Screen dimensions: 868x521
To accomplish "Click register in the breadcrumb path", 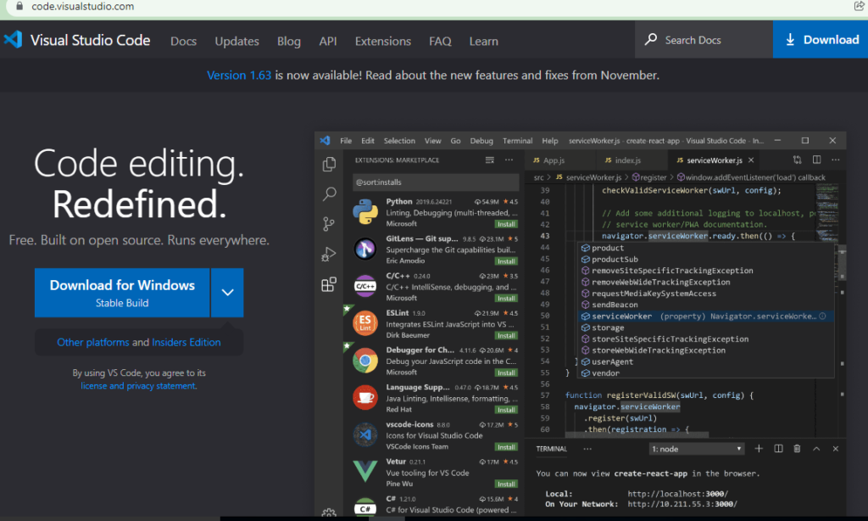I will 654,177.
